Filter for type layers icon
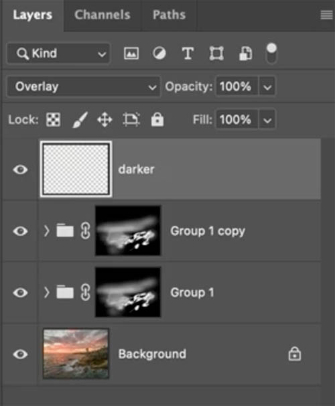The image size is (335, 406). 188,54
